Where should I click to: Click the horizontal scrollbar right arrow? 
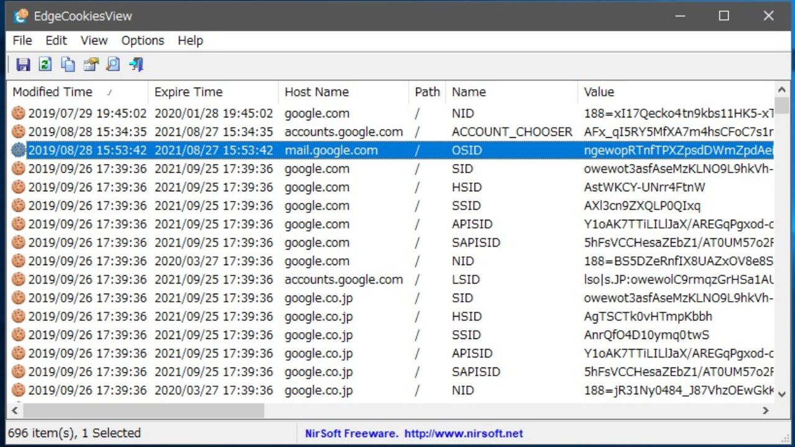[x=766, y=410]
